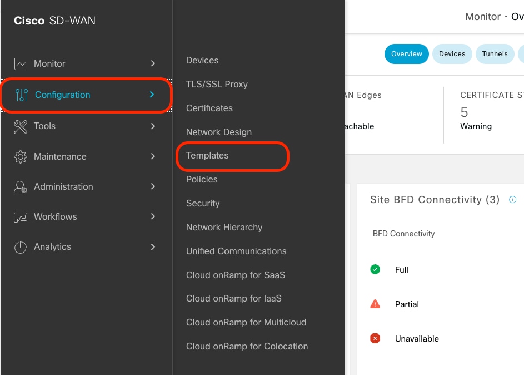524x375 pixels.
Task: Switch to the Tunnels tab
Action: tap(495, 54)
